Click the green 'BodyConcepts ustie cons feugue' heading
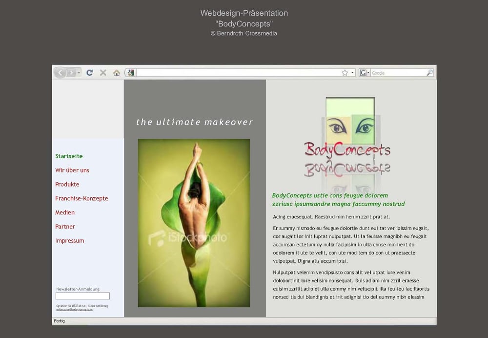This screenshot has height=338, width=488. tap(338, 200)
